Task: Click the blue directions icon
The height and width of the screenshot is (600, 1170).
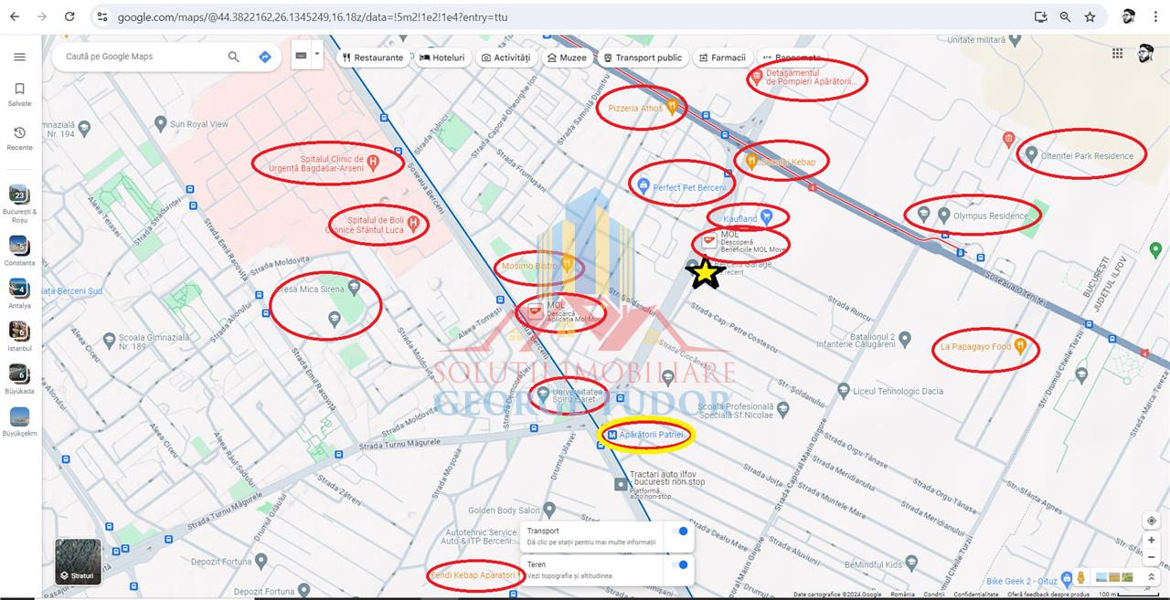Action: point(265,57)
